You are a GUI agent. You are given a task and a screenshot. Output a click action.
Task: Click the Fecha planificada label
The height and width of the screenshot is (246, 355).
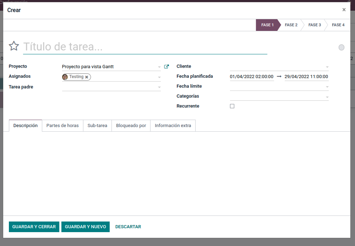[x=195, y=76]
